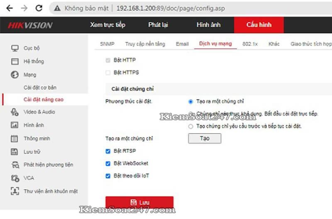Select Cài đặt nâng cao submenu item

[x=44, y=100]
